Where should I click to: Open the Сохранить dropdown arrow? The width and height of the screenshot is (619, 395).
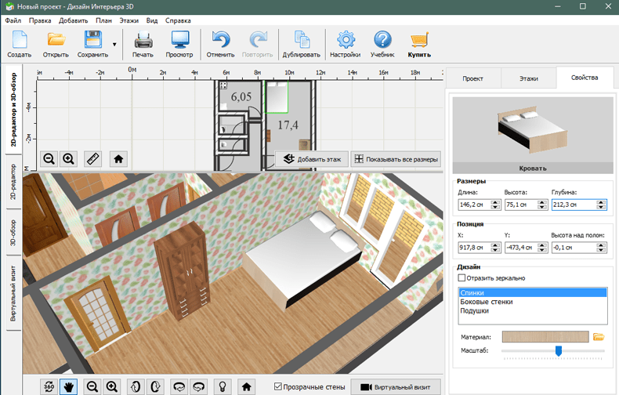coord(114,45)
